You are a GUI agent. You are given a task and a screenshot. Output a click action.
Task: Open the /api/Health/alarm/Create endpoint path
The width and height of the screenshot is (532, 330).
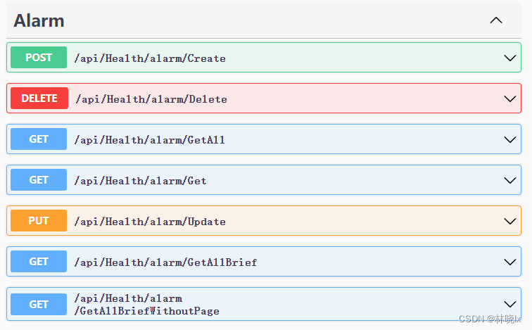pos(150,58)
